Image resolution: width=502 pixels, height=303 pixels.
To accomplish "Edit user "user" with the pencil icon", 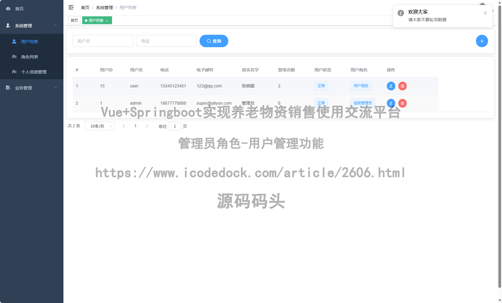I will pyautogui.click(x=391, y=86).
